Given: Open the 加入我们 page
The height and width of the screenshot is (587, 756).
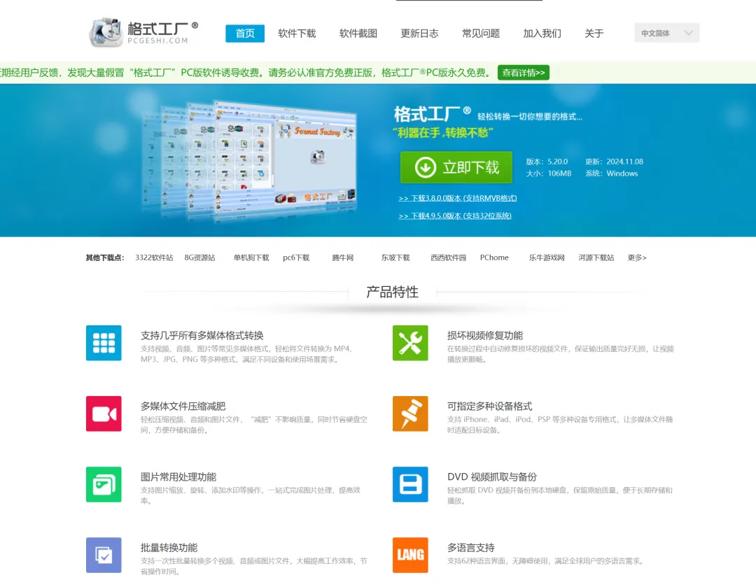Looking at the screenshot, I should coord(542,34).
